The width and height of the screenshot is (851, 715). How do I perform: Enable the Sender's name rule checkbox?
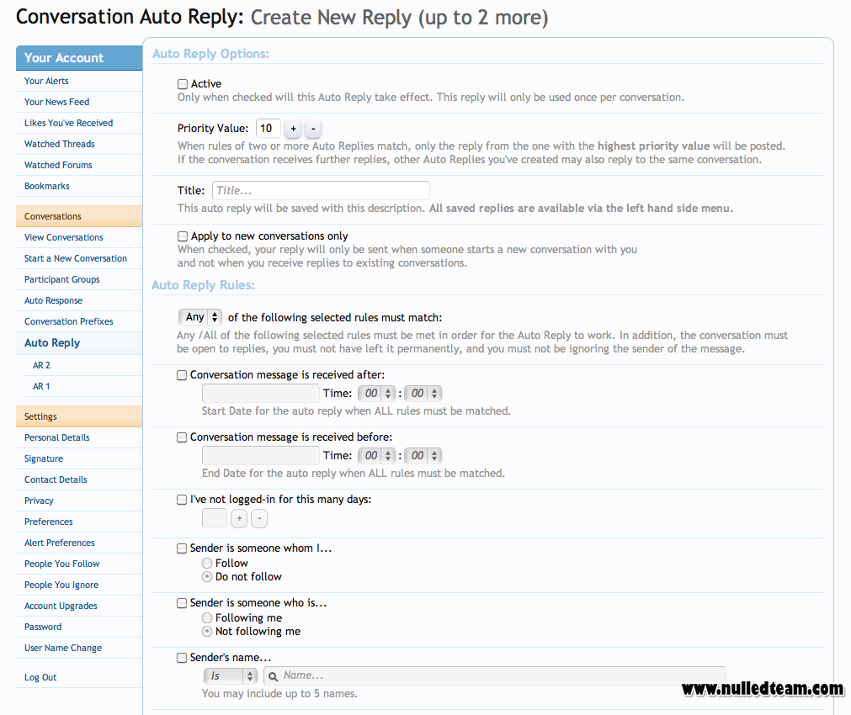coord(182,658)
